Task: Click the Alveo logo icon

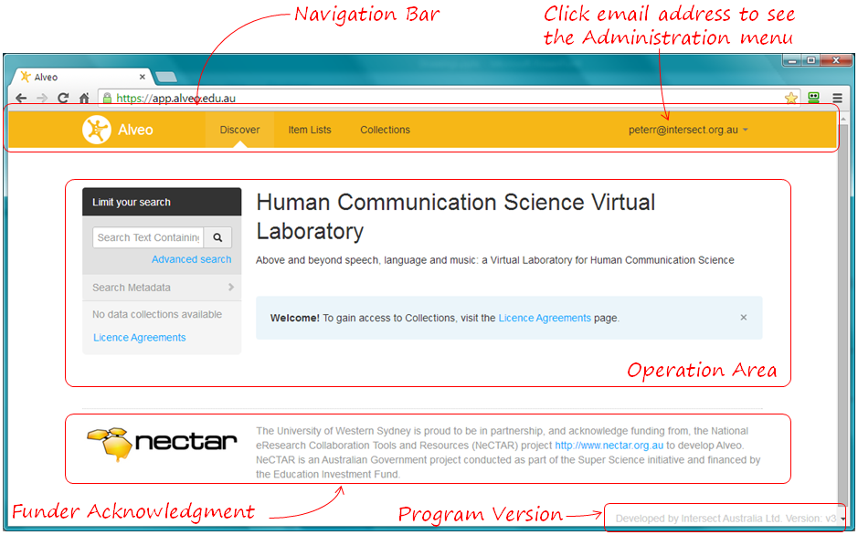Action: point(96,130)
